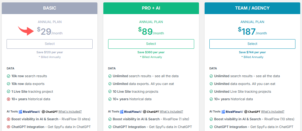
Task: Click the BASIC plan header tab
Action: click(50, 8)
